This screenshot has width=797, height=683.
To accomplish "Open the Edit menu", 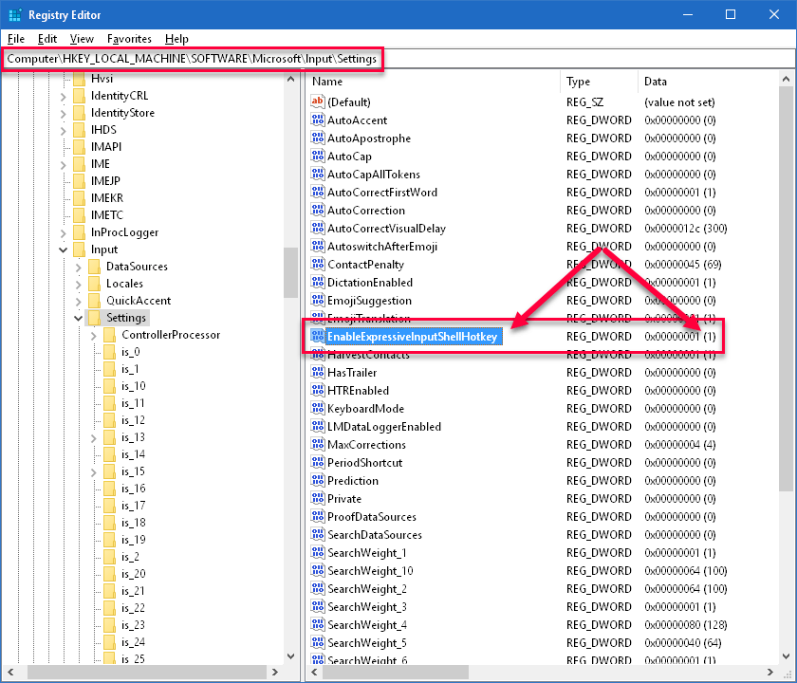I will (x=47, y=39).
